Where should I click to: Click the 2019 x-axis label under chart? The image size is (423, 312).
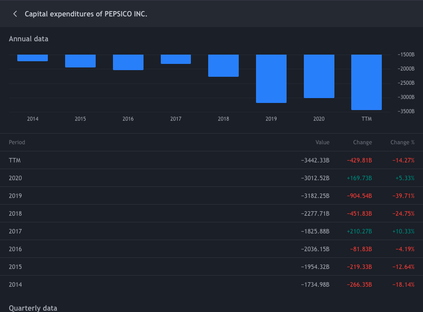271,119
